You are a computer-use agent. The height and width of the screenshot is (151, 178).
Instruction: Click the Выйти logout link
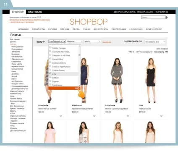click(150, 12)
